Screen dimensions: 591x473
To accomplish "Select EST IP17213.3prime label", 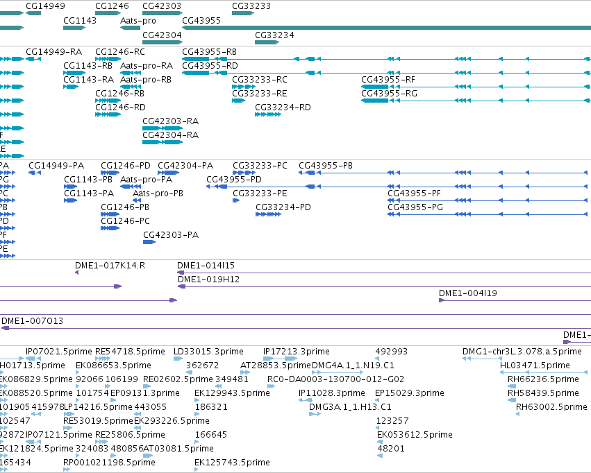I will point(297,352).
